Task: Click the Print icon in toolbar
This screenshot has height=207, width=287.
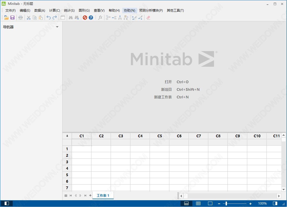Action: pyautogui.click(x=21, y=18)
